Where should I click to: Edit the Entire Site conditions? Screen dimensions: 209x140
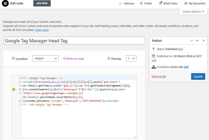186,67
